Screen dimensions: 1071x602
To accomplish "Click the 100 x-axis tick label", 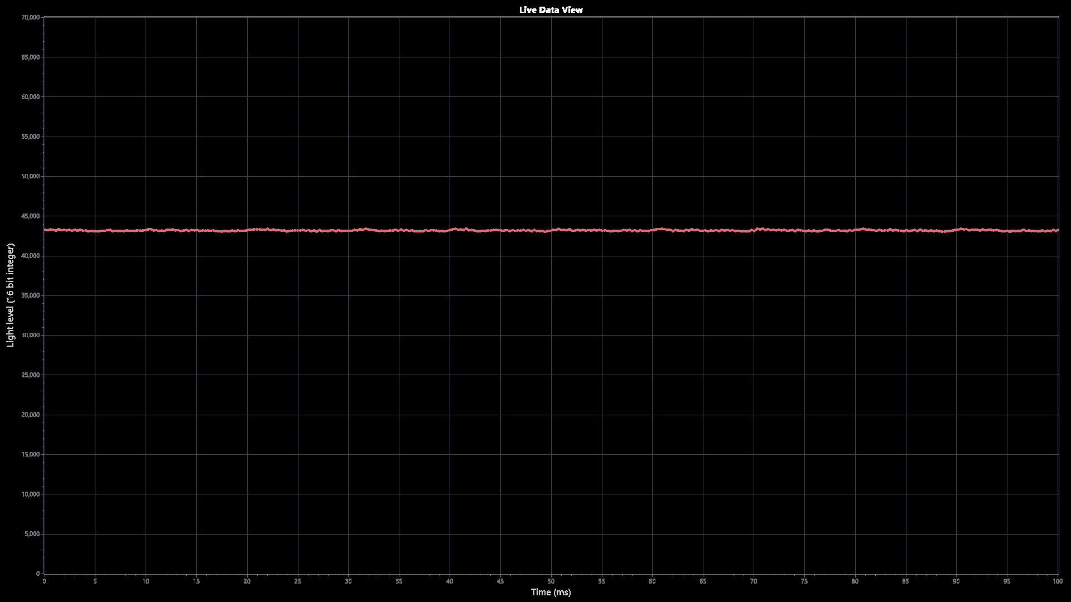I will pyautogui.click(x=1058, y=581).
